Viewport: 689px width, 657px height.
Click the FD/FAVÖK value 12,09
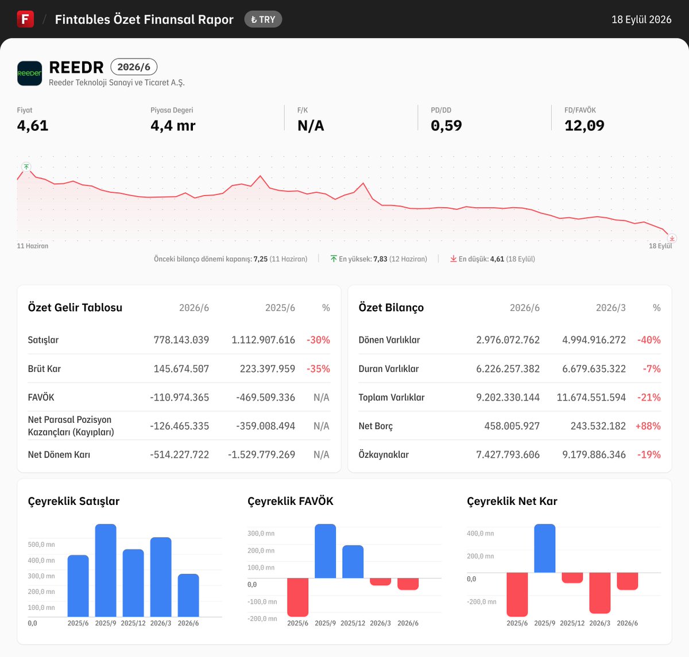(585, 126)
